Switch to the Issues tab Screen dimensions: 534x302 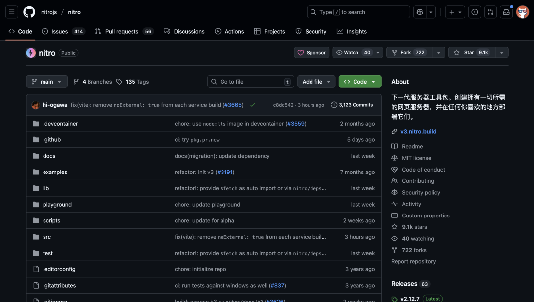click(x=63, y=31)
